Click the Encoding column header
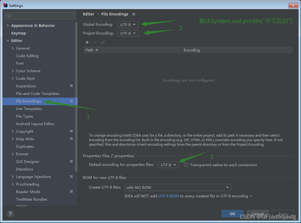Screen dimensions: 301x223 point(237,50)
